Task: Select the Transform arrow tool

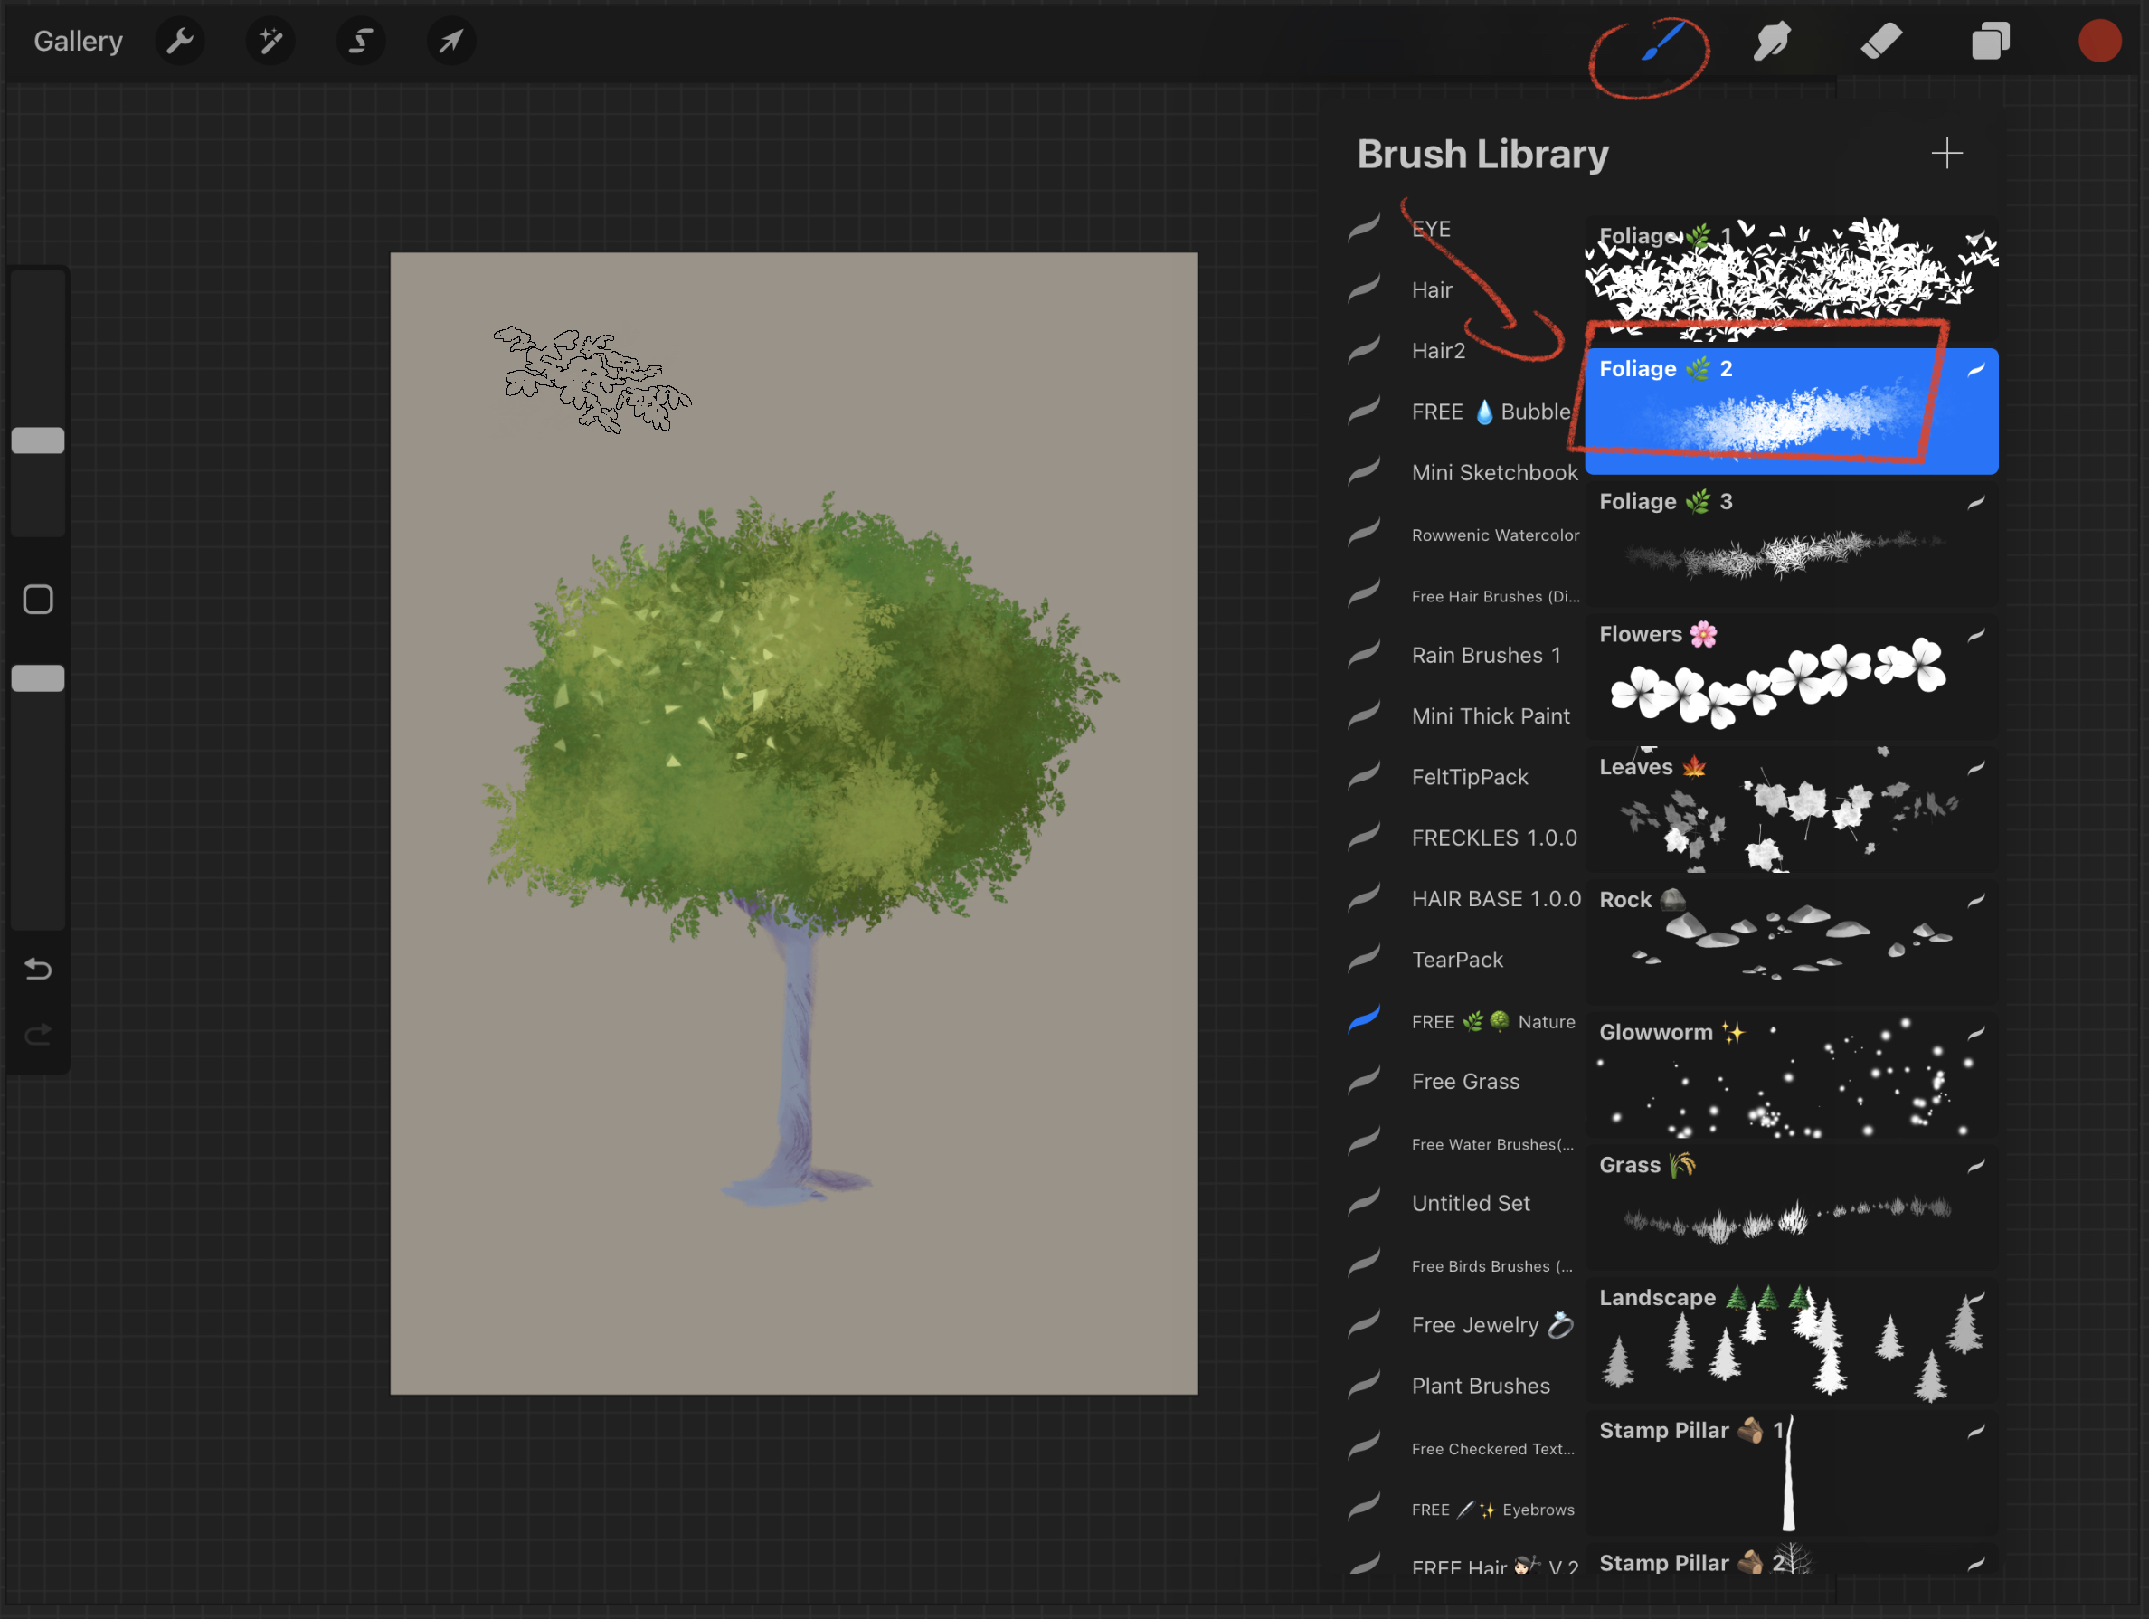Action: coord(450,42)
